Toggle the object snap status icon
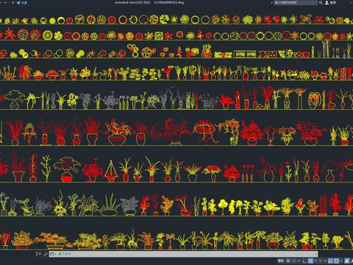Image resolution: width=353 pixels, height=265 pixels. [x=337, y=261]
